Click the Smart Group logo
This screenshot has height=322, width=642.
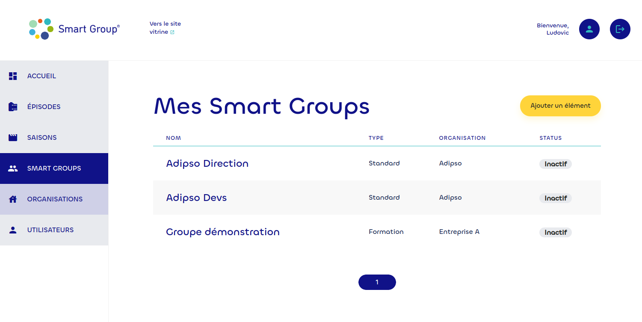[74, 29]
